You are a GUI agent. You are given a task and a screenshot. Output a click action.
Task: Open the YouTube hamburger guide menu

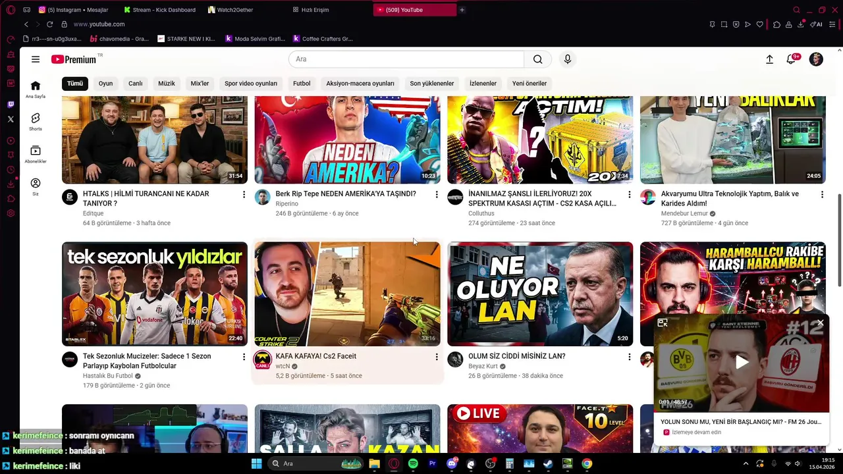pos(36,59)
